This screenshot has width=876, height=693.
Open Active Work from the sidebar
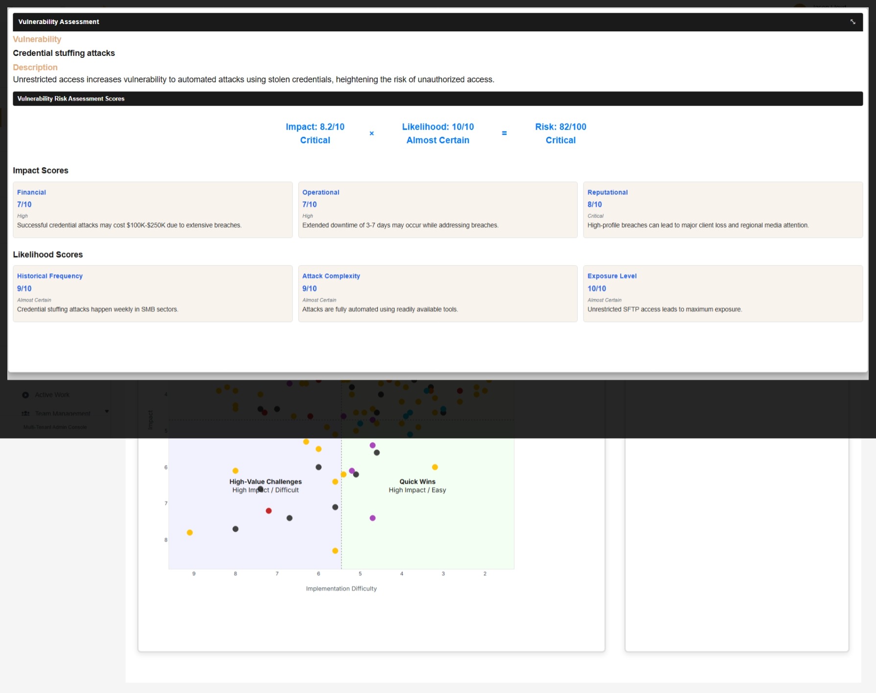[51, 395]
